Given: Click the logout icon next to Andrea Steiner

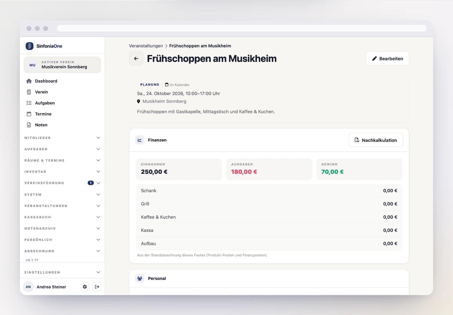Looking at the screenshot, I should pos(97,287).
